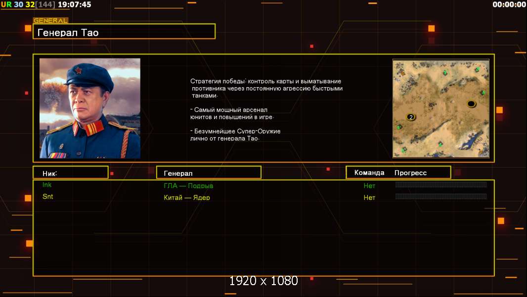Screen dimensions: 527x297
Task: Click the General Tao portrait image
Action: 90,108
